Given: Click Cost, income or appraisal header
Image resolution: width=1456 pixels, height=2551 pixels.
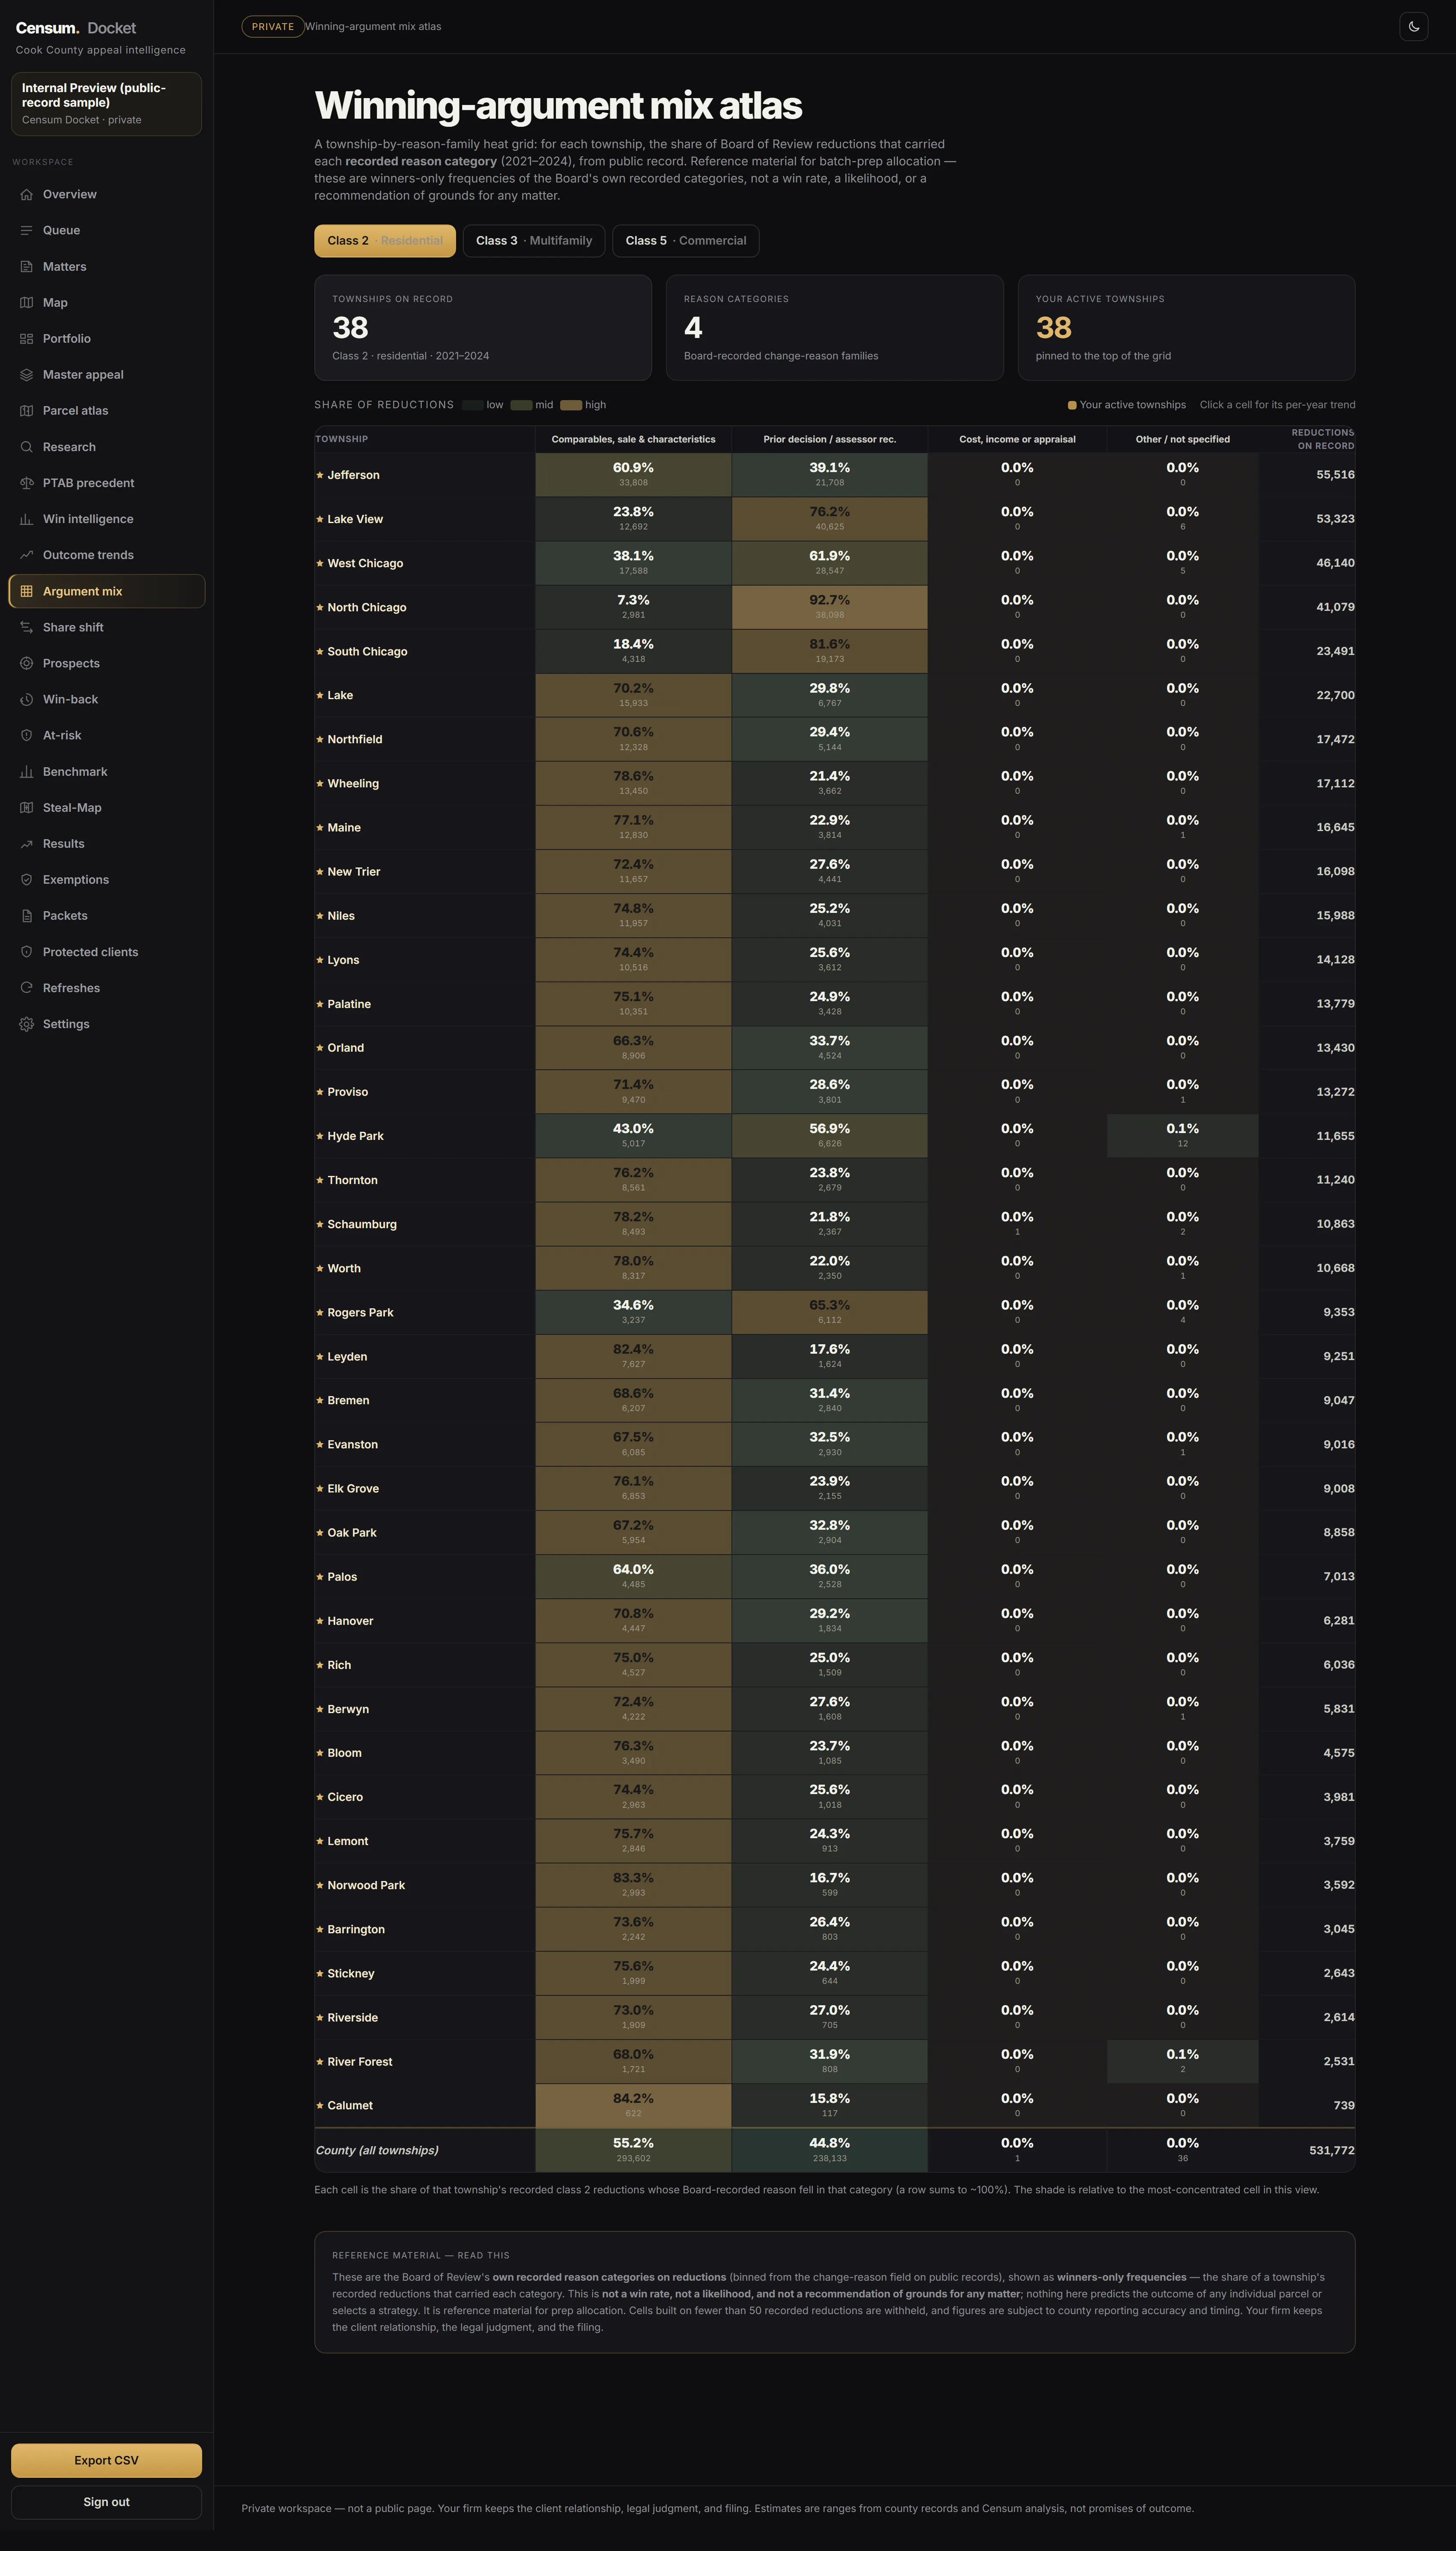Looking at the screenshot, I should (1017, 439).
